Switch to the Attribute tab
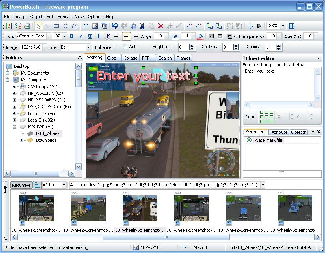This screenshot has height=253, width=325. pyautogui.click(x=278, y=132)
